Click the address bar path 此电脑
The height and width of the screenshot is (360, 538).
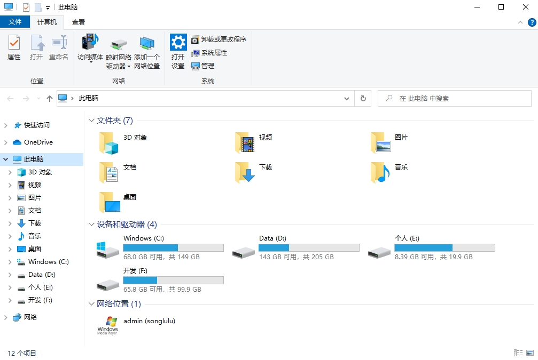point(89,98)
